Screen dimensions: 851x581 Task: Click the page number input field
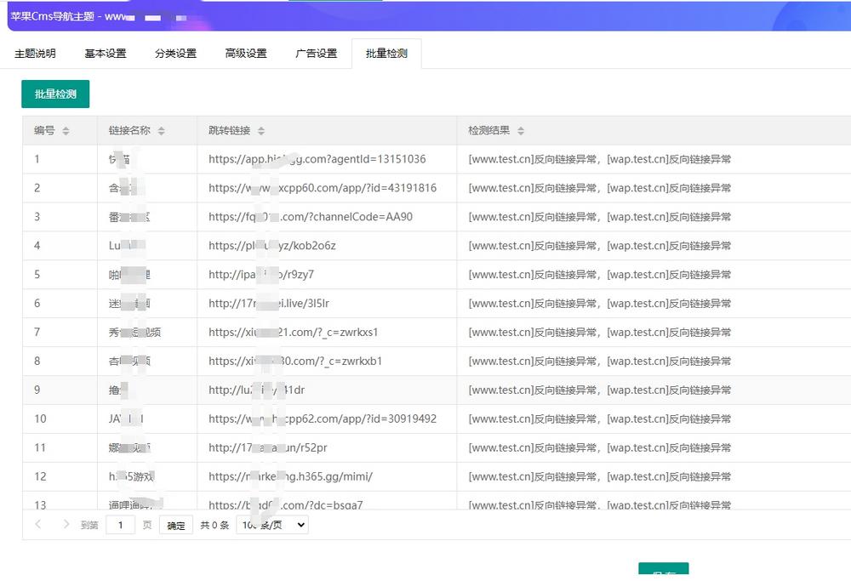click(120, 526)
